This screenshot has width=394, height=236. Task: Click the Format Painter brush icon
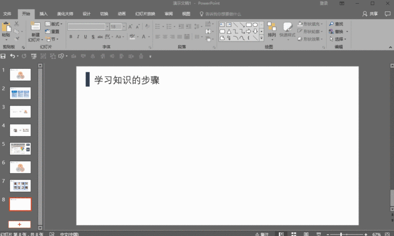(16, 39)
